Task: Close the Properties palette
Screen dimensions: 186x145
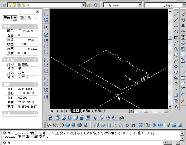Action: [38, 11]
